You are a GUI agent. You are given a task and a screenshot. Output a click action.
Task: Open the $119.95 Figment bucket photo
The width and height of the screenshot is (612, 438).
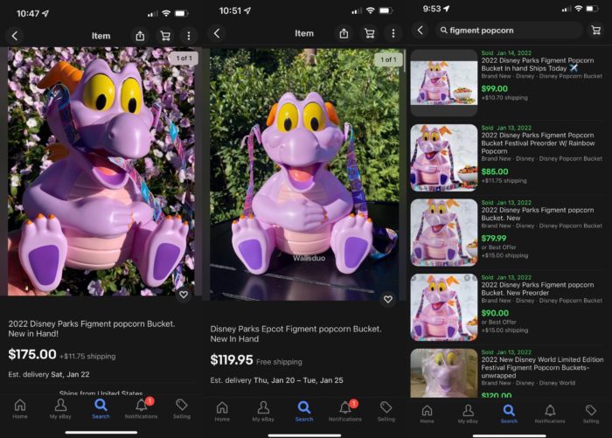pyautogui.click(x=305, y=175)
